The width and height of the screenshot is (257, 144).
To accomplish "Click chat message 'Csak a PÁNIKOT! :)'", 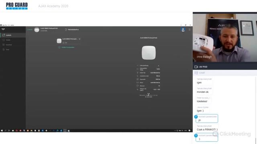I will [x=207, y=130].
